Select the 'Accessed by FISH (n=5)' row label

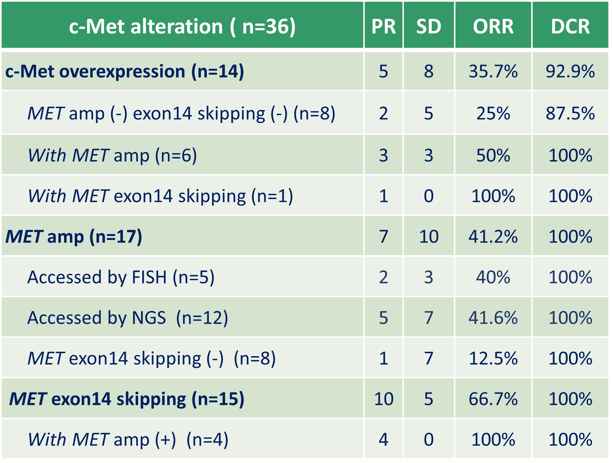pyautogui.click(x=121, y=277)
